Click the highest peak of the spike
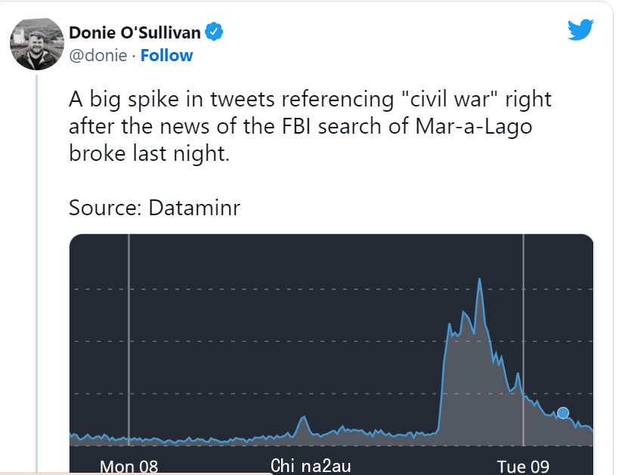The image size is (622, 475). pos(480,279)
